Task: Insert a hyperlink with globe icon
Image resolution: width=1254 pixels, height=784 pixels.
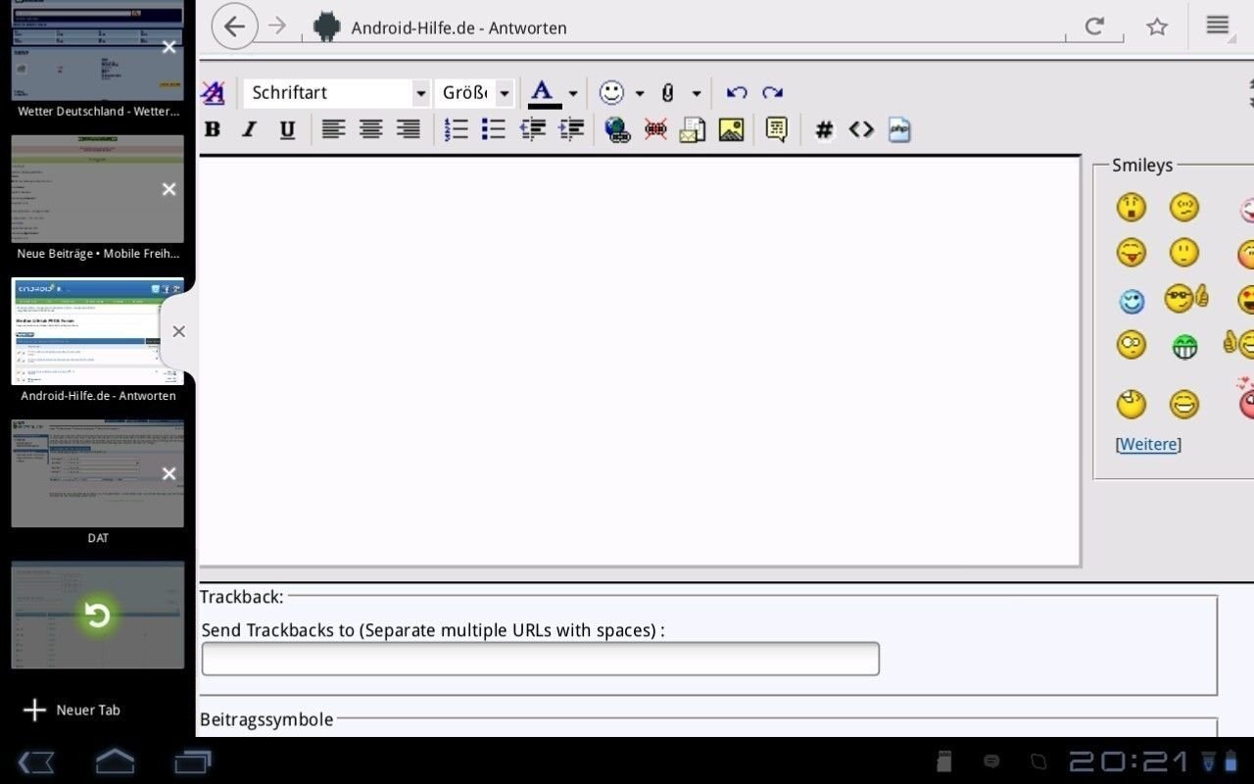Action: tap(617, 129)
